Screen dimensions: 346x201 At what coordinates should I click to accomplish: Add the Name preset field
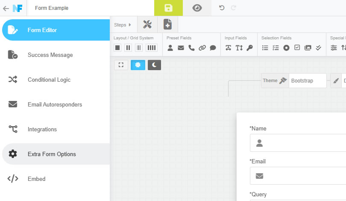pos(170,48)
